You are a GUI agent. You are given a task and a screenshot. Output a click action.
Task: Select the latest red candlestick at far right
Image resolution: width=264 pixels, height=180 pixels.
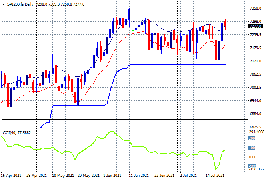coord(226,24)
